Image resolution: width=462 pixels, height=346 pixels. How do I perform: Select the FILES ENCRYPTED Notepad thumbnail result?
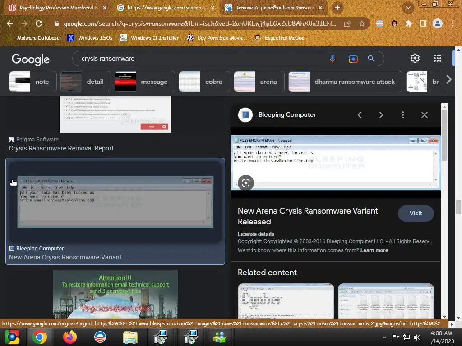click(x=115, y=201)
